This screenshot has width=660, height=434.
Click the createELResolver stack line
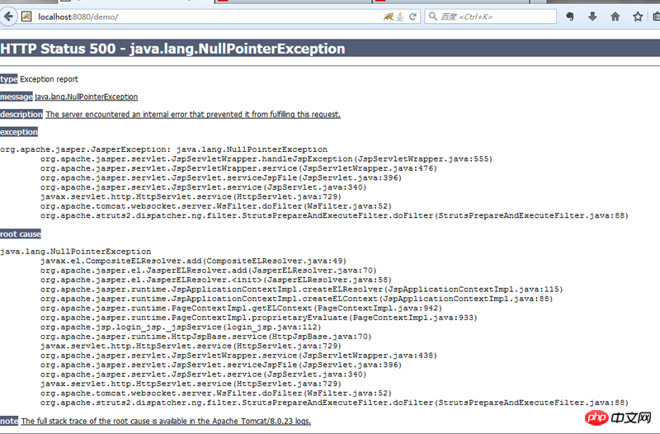pyautogui.click(x=302, y=289)
